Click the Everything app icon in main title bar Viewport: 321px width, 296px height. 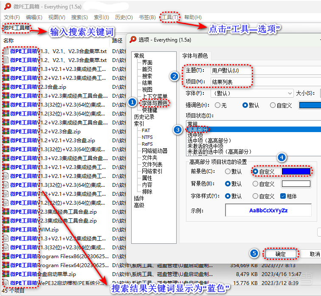pos(6,6)
